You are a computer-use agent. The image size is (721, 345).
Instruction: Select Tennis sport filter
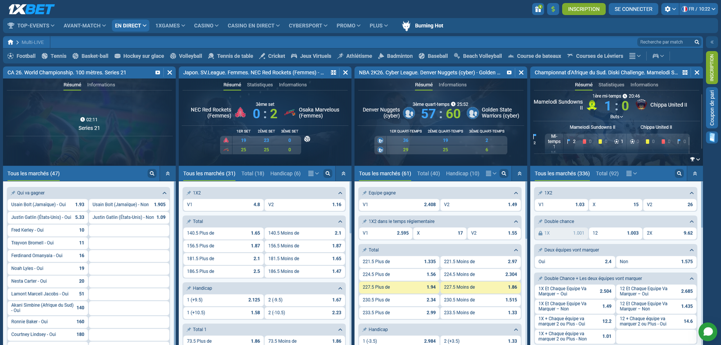54,56
